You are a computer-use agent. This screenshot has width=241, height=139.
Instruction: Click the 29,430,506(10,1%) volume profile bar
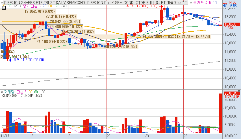(42, 27)
